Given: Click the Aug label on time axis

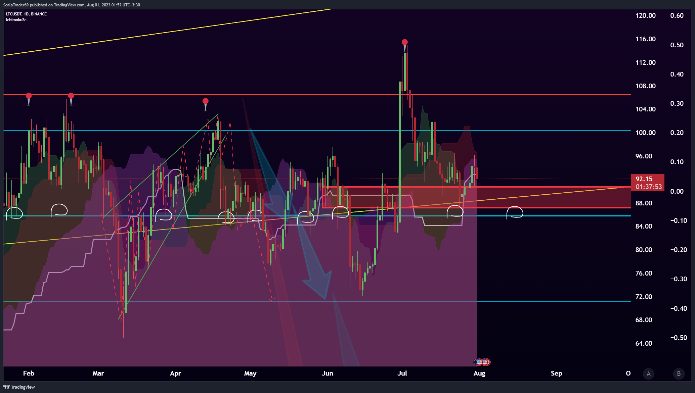Looking at the screenshot, I should pos(479,373).
